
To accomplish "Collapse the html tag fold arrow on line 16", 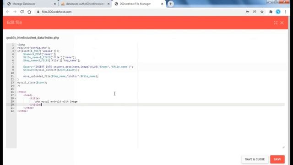I will pos(15,92).
